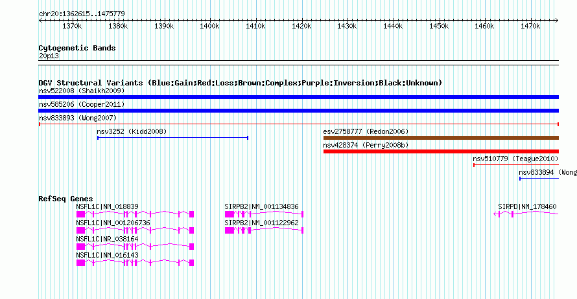
Task: Click the 1410k ruler tick label
Action: [x=255, y=26]
